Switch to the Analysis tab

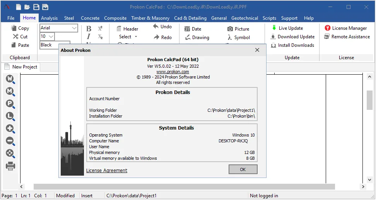(49, 18)
